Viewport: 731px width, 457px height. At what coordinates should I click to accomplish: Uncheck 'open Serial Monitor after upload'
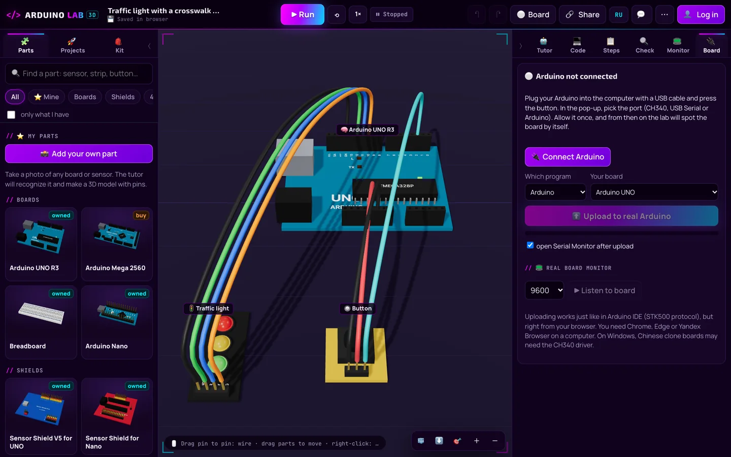click(x=530, y=245)
